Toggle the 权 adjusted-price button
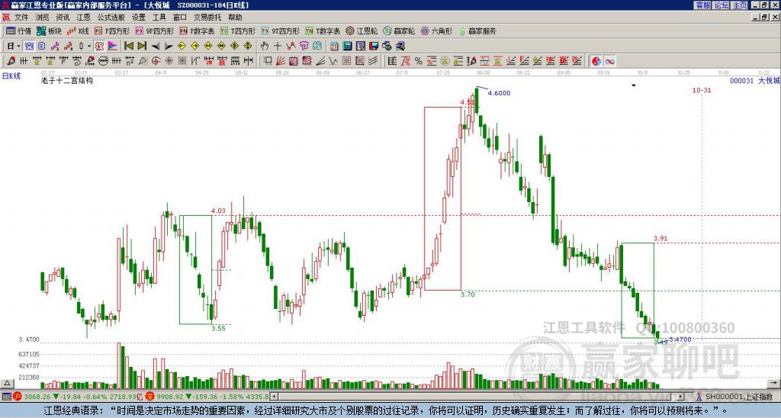This screenshot has width=781, height=418. (99, 46)
